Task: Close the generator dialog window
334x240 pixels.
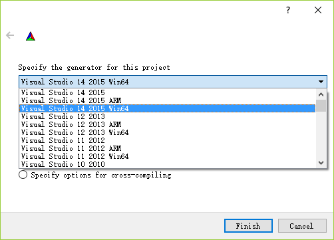Action: point(318,10)
